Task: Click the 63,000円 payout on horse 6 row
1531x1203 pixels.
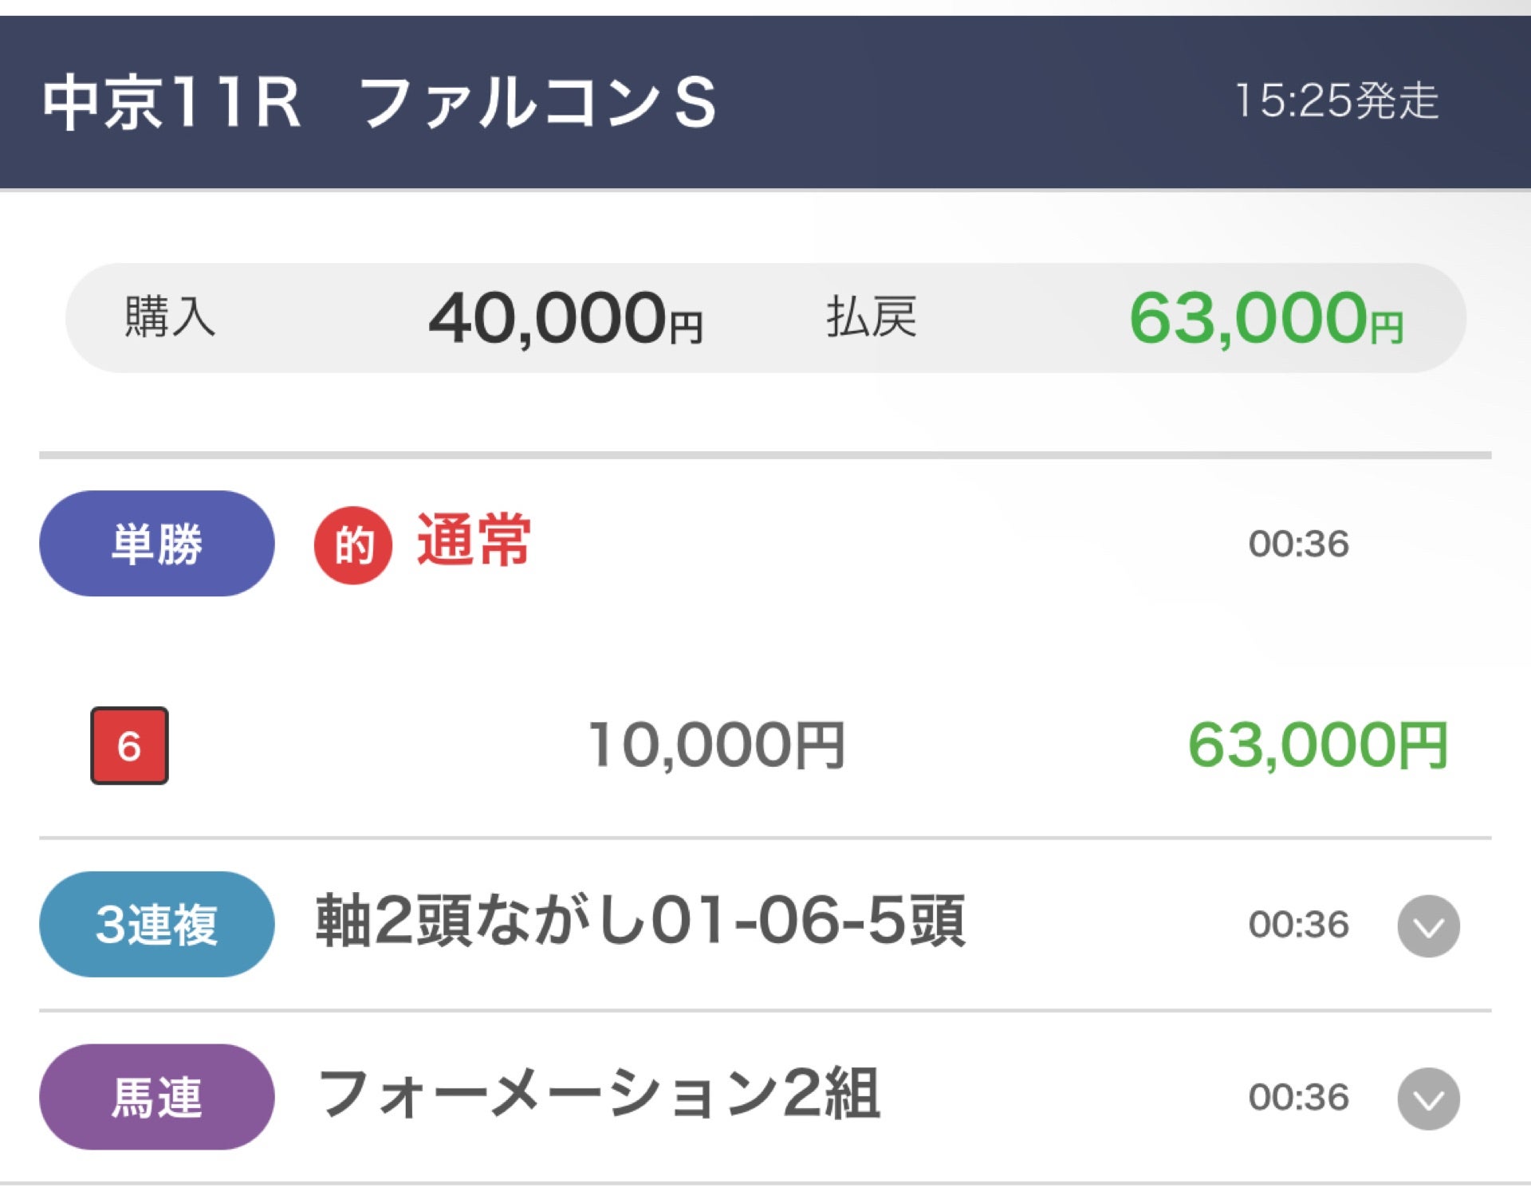Action: pyautogui.click(x=1317, y=745)
